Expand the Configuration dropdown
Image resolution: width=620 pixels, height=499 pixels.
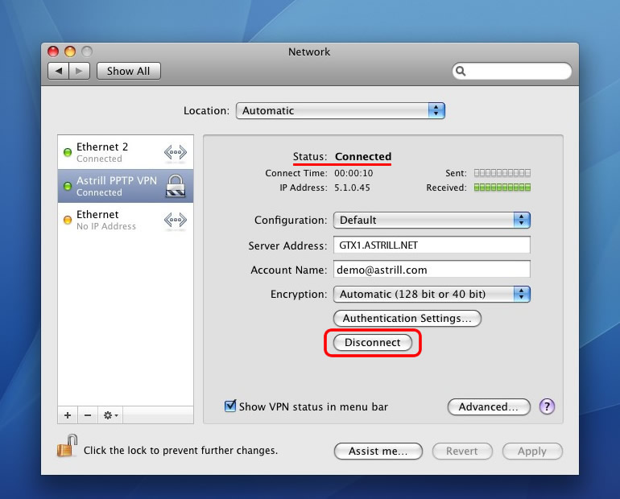[432, 220]
